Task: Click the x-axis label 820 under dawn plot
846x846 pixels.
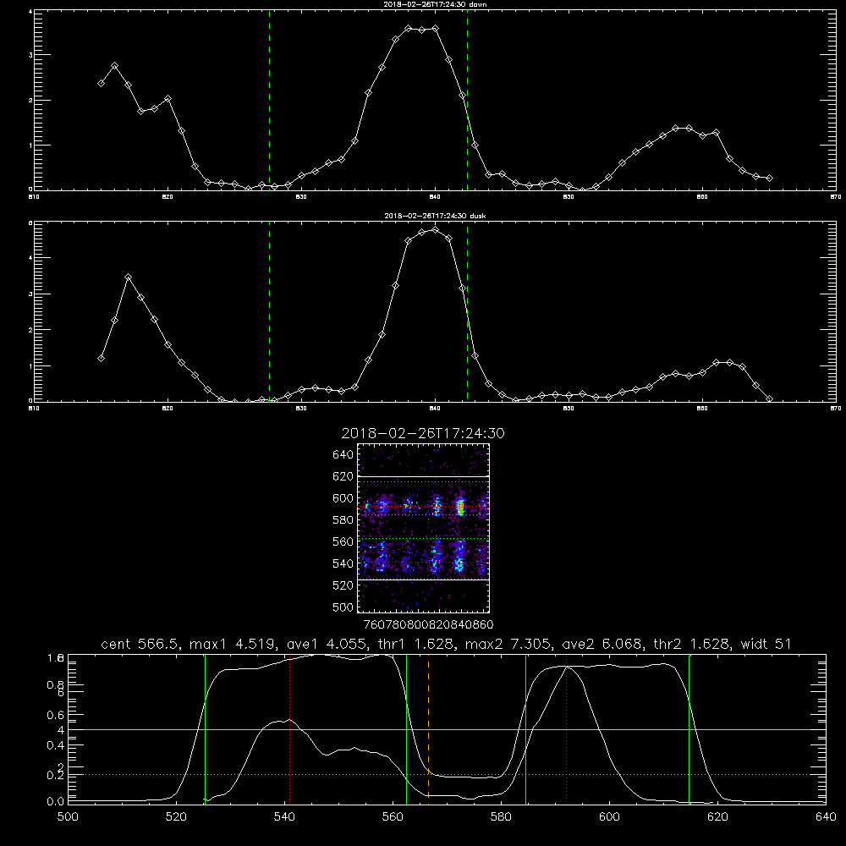Action: pos(168,197)
